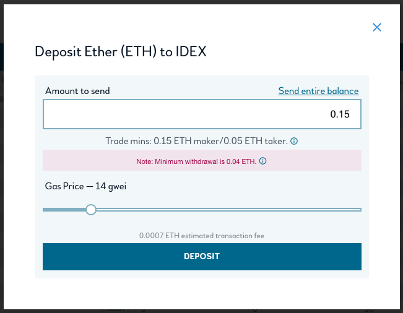Open info icon beside Trade mins text
Image resolution: width=403 pixels, height=313 pixels.
(294, 141)
